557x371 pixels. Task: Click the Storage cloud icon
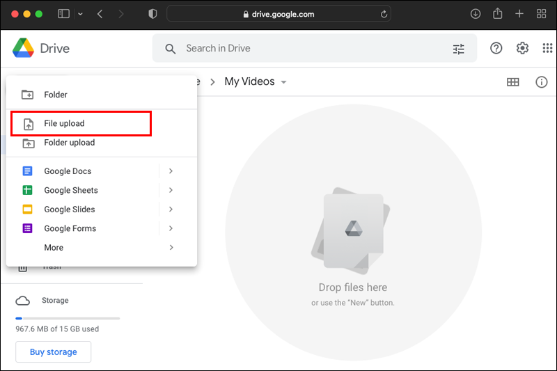click(23, 301)
